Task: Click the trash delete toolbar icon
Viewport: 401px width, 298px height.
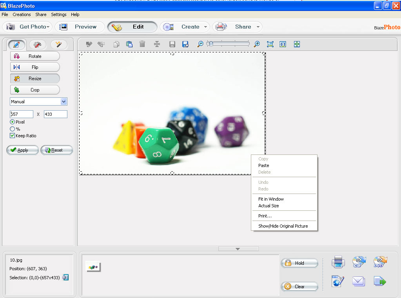Action: point(142,44)
